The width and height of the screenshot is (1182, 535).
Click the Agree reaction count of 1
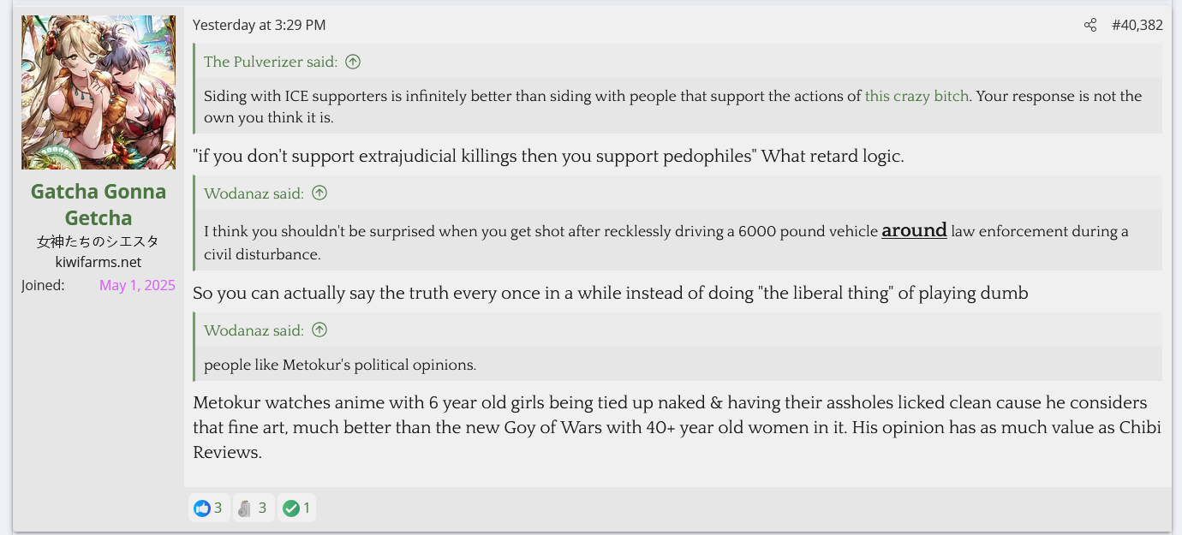click(307, 508)
